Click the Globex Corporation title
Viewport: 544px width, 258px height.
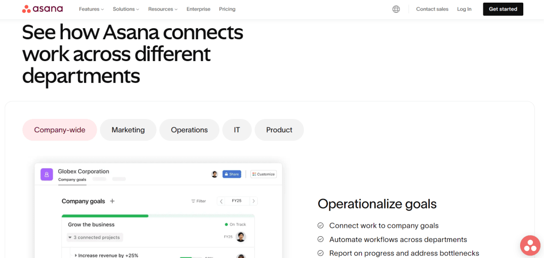pos(83,171)
